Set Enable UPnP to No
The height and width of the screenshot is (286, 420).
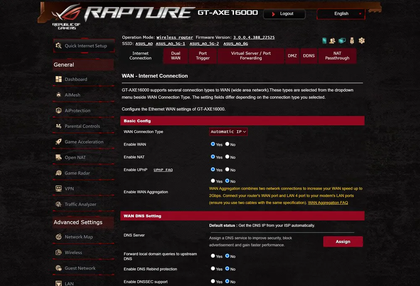click(227, 169)
